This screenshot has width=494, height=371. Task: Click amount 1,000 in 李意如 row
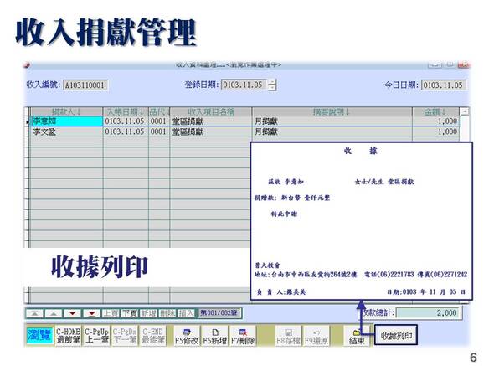(x=435, y=121)
